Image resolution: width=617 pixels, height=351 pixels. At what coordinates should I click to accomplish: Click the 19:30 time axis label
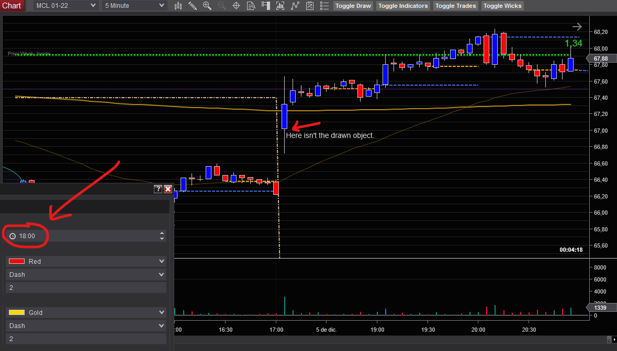[x=428, y=330]
